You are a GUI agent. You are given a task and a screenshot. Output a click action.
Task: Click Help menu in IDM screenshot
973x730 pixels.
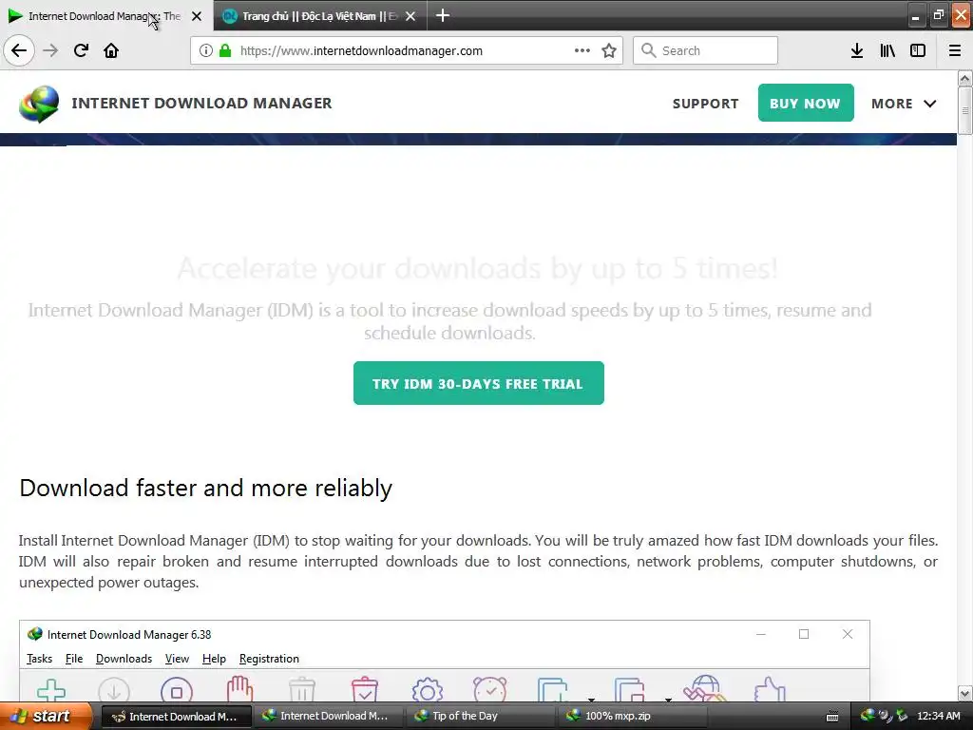point(214,659)
